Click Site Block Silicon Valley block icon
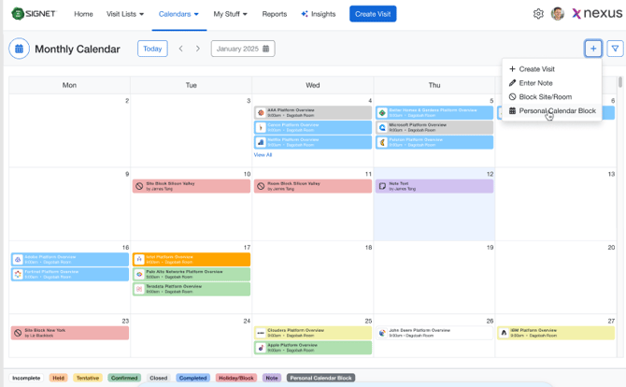626x387 pixels. coord(139,186)
